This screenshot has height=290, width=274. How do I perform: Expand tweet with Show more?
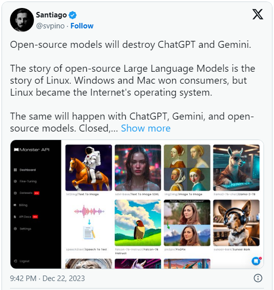tap(146, 128)
